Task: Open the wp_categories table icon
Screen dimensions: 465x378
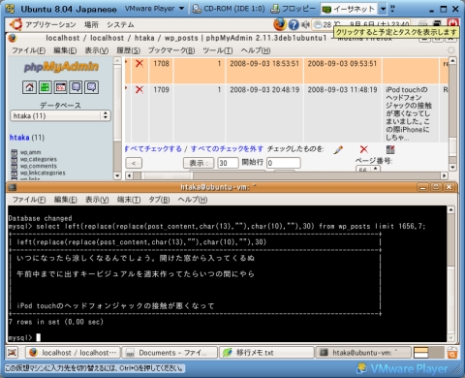Action: [14, 159]
